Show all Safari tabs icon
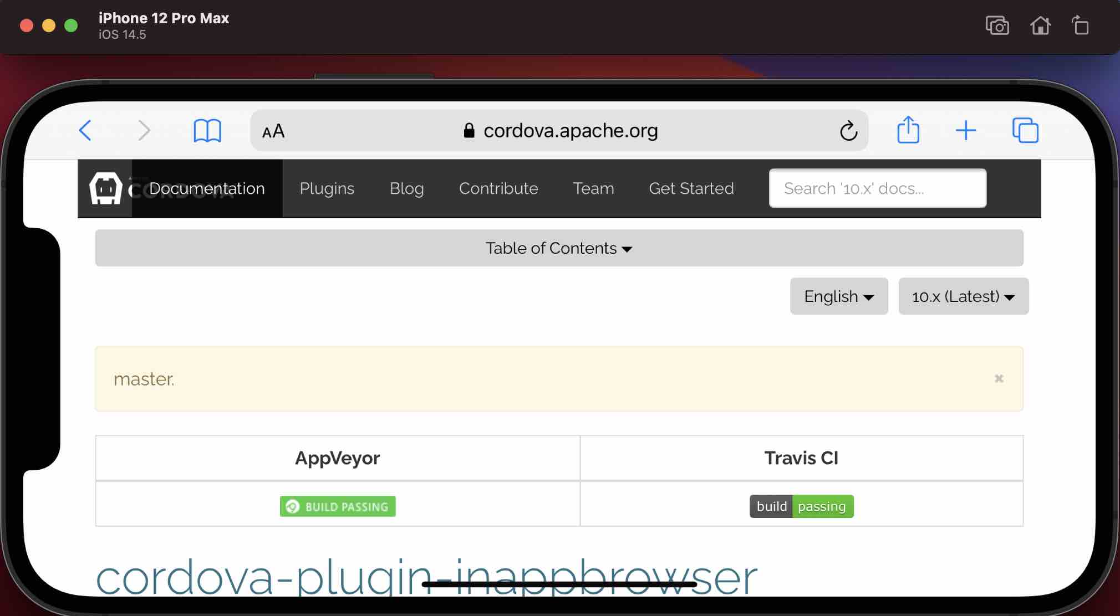Image resolution: width=1120 pixels, height=616 pixels. [x=1025, y=131]
